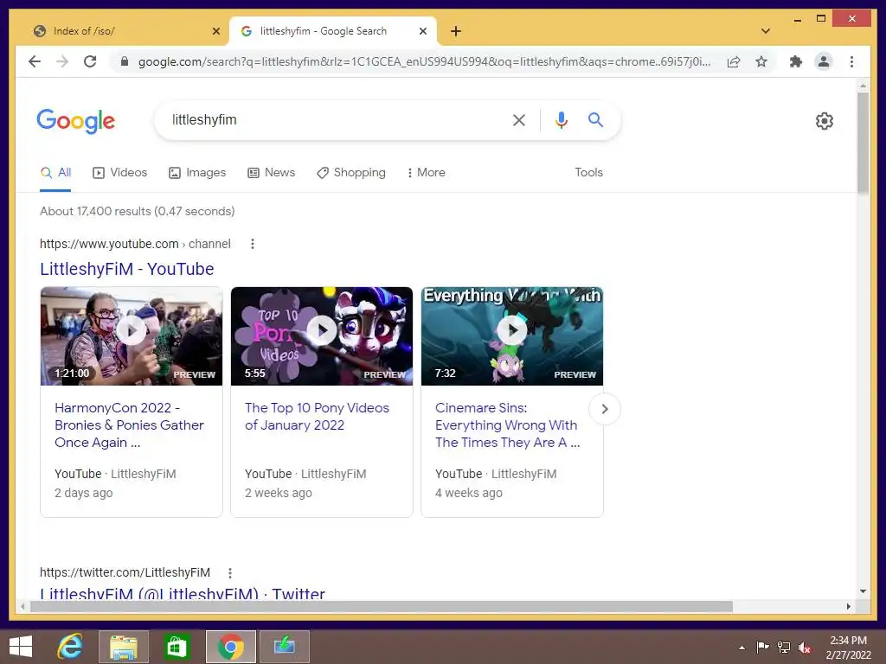This screenshot has width=886, height=664.
Task: Select the Chrome taskbar button
Action: tap(230, 647)
